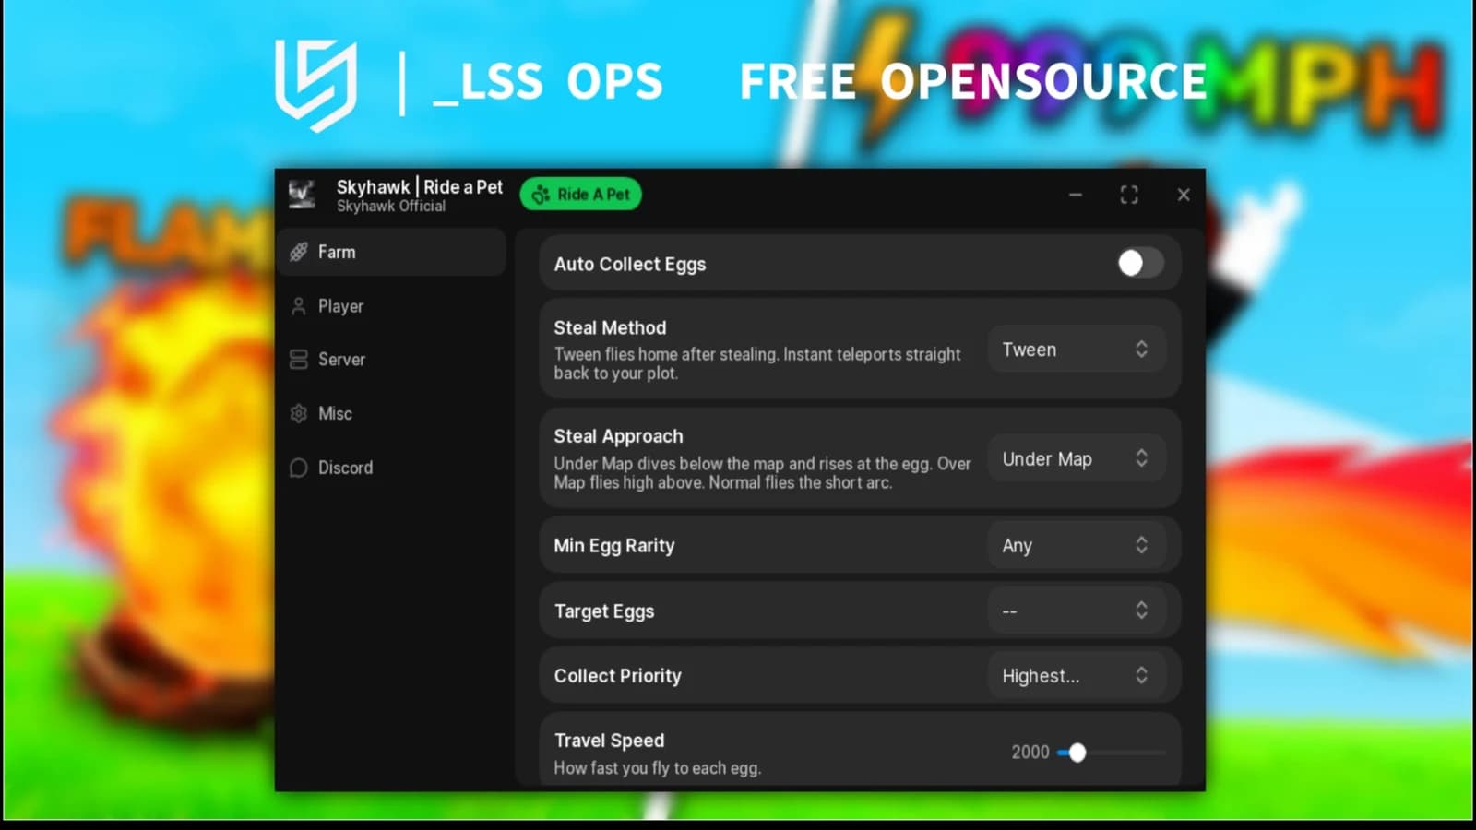This screenshot has height=830, width=1476.
Task: Click the Discord chat bubble icon
Action: point(298,468)
